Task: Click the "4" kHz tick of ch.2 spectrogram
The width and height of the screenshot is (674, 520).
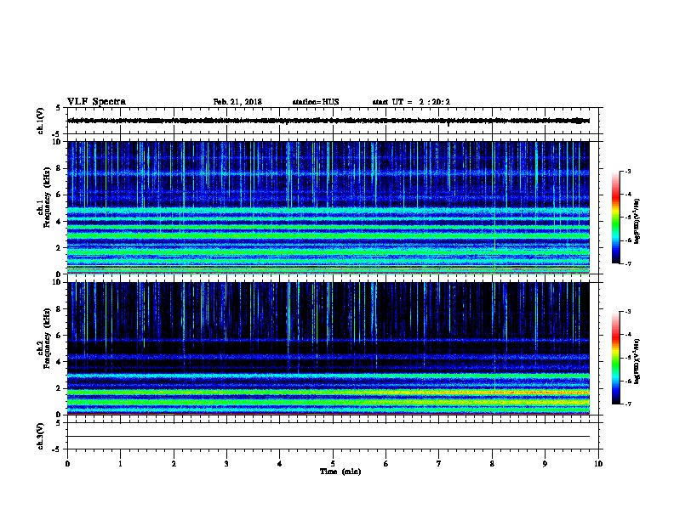Action: point(59,362)
